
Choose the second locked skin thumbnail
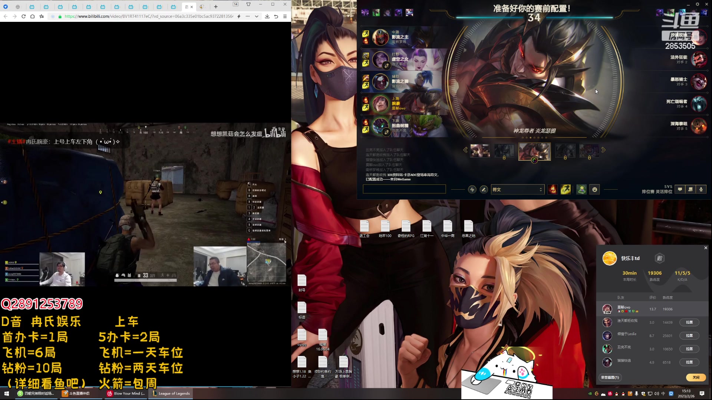tap(504, 151)
